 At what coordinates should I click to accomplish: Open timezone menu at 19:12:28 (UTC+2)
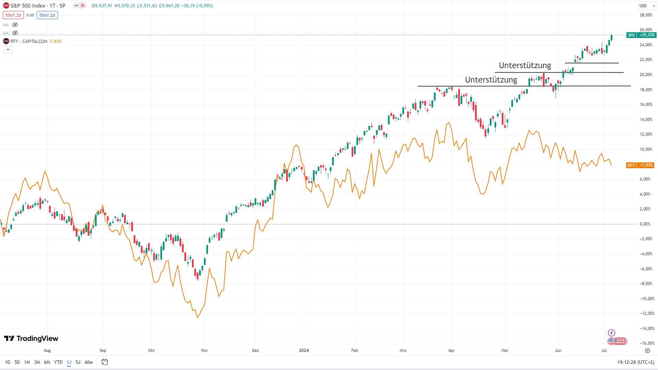tap(636, 362)
